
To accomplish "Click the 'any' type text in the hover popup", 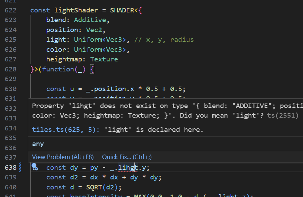I will (x=38, y=144).
